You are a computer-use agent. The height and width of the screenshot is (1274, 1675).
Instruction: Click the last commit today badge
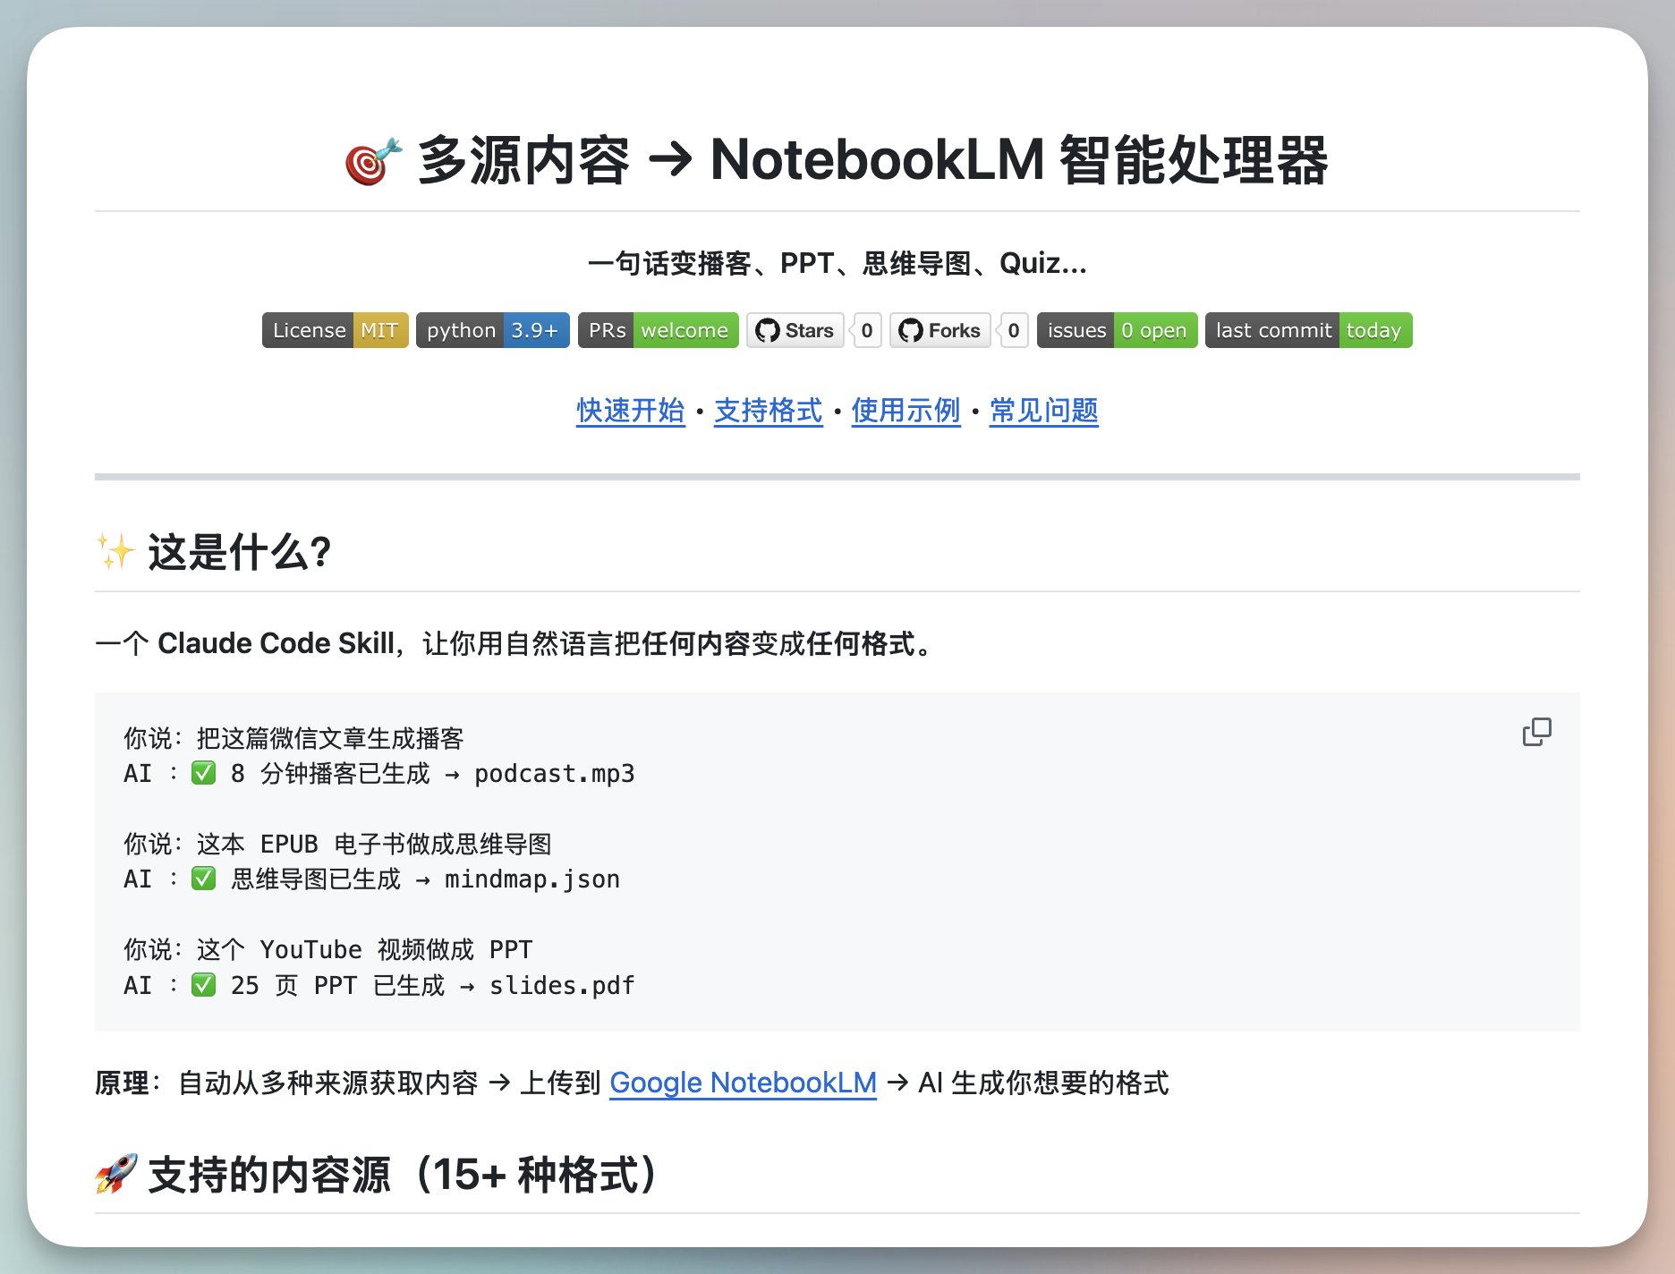coord(1309,330)
